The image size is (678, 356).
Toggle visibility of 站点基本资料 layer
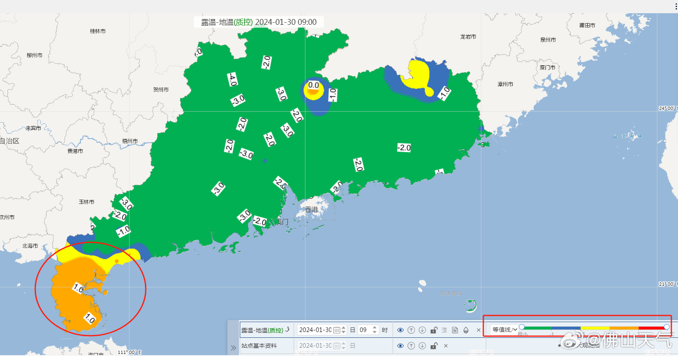click(x=400, y=346)
